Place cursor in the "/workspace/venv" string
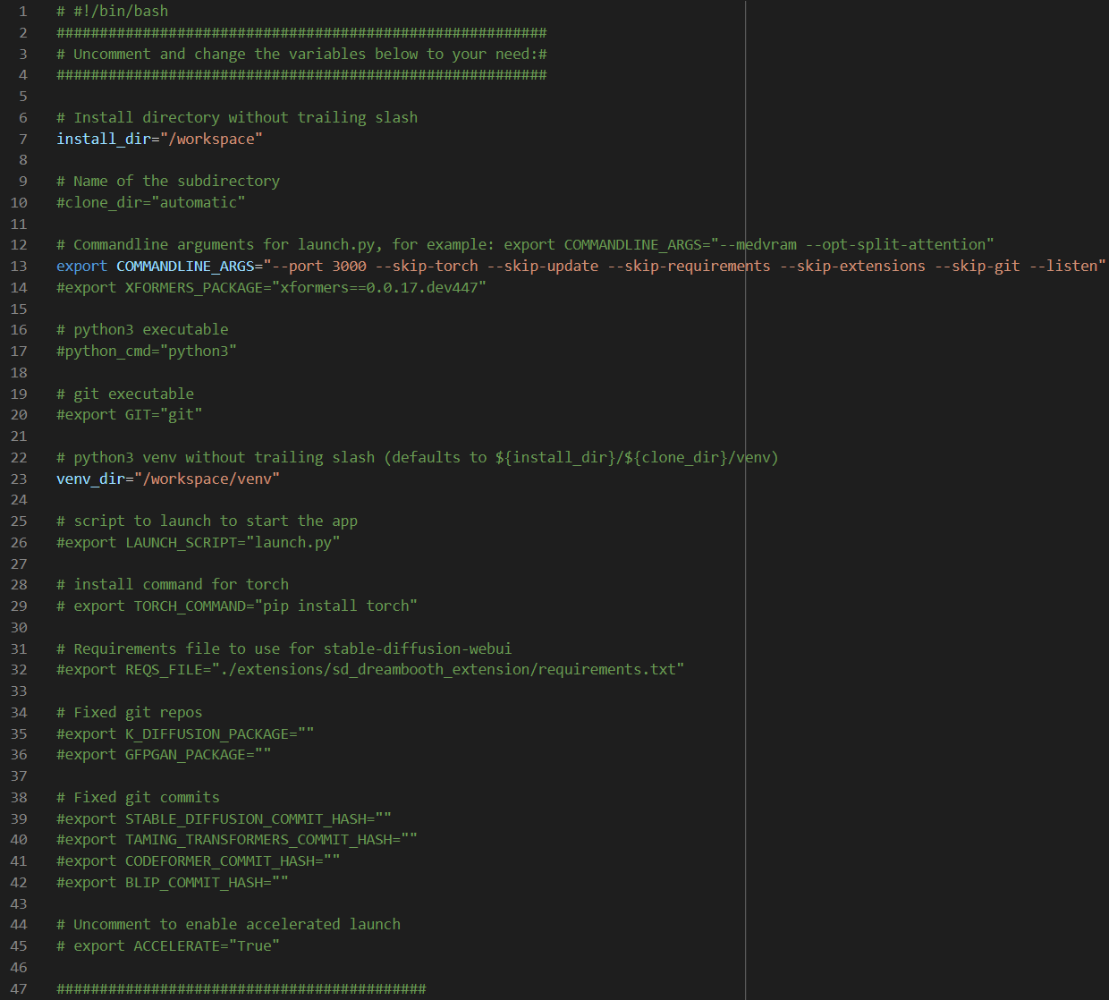Image resolution: width=1109 pixels, height=1000 pixels. 211,479
